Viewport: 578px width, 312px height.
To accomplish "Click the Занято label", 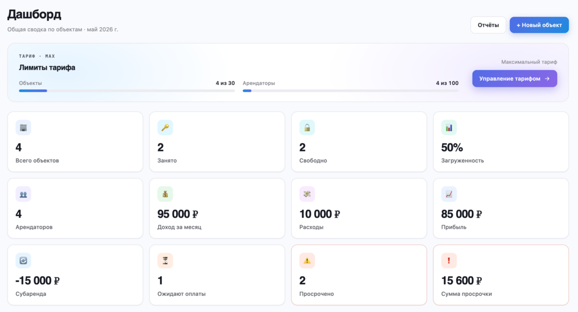I will point(167,161).
